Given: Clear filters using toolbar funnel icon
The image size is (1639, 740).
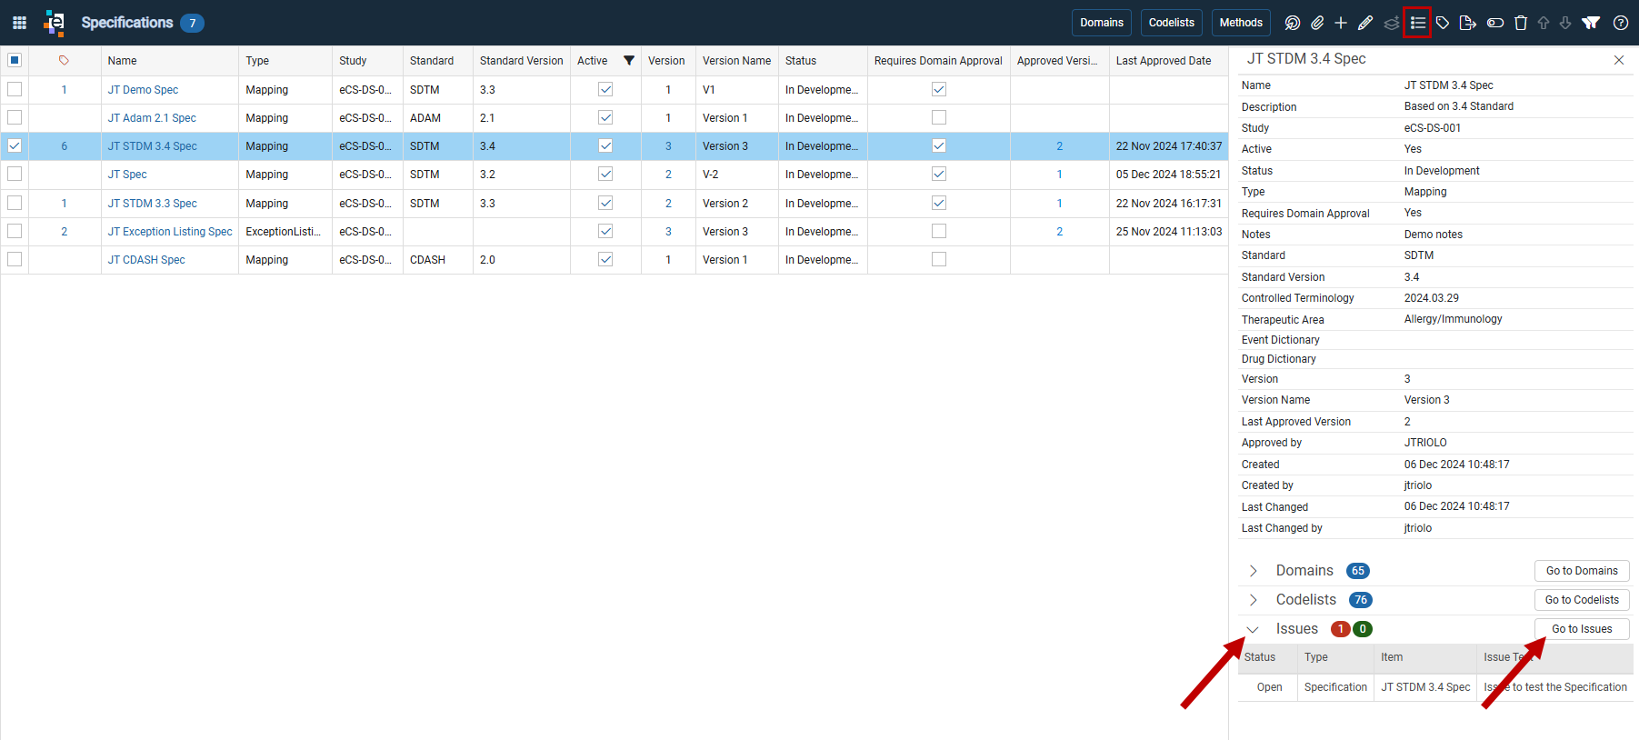Looking at the screenshot, I should 1591,23.
